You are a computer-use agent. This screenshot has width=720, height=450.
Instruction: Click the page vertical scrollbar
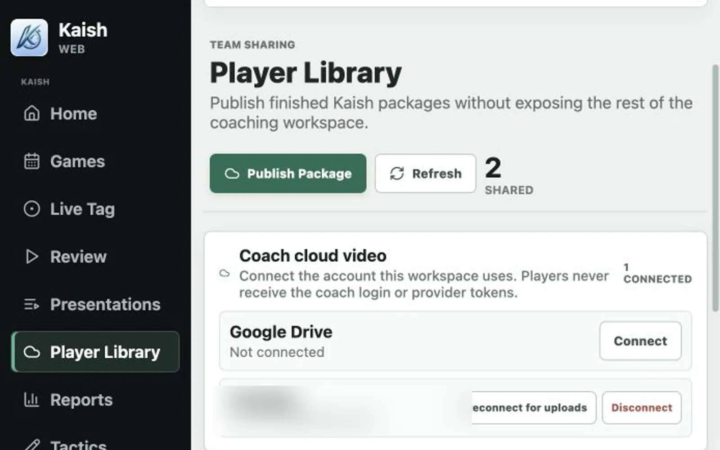point(715,188)
